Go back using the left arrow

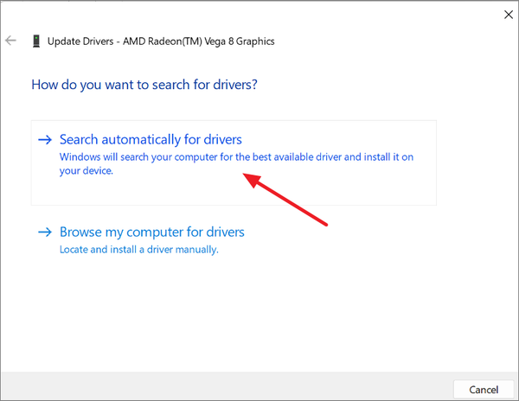(x=10, y=41)
